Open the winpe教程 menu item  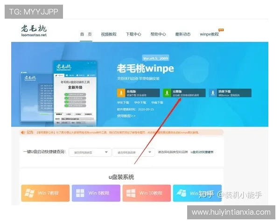[209, 34]
